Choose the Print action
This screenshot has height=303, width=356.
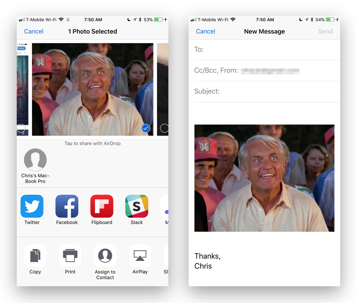point(70,256)
